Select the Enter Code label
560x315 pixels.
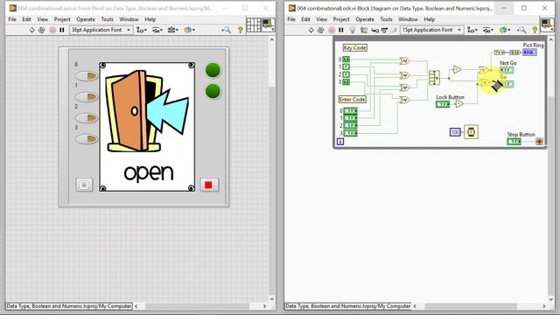click(x=352, y=99)
